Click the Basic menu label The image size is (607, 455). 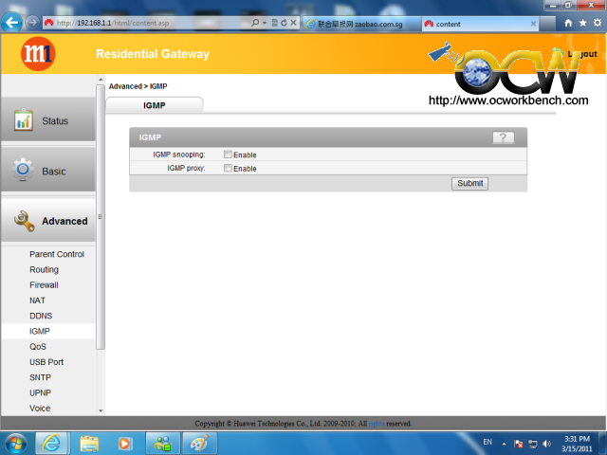tap(54, 172)
